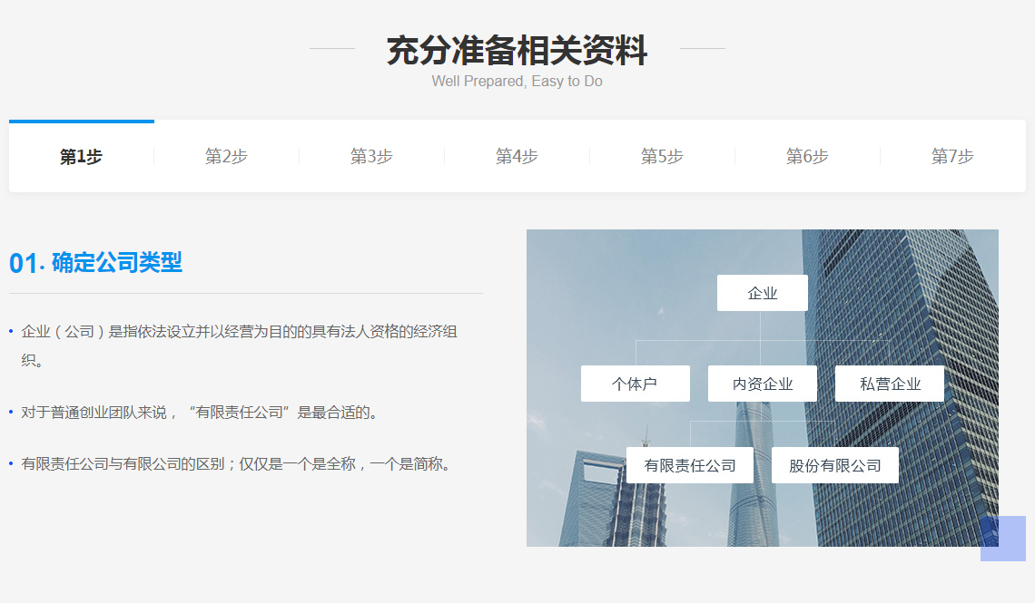Viewport: 1035px width, 603px height.
Task: Open the 第3步 step tab
Action: (x=371, y=156)
